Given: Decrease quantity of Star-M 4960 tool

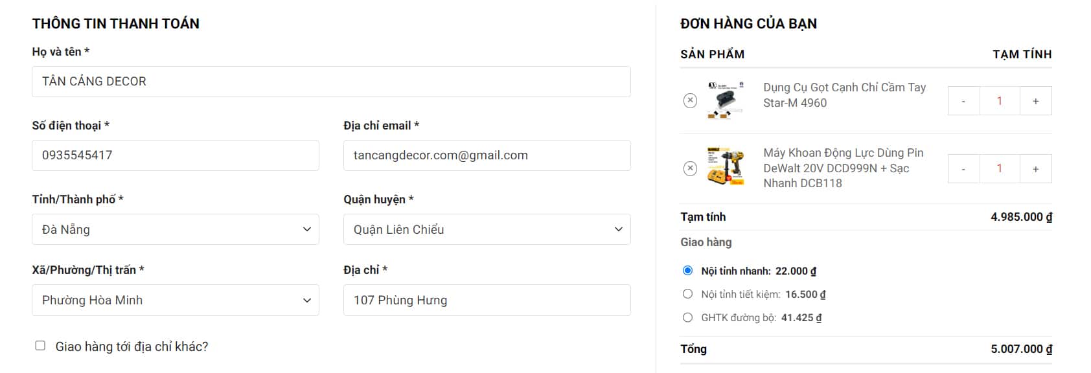Looking at the screenshot, I should 963,101.
